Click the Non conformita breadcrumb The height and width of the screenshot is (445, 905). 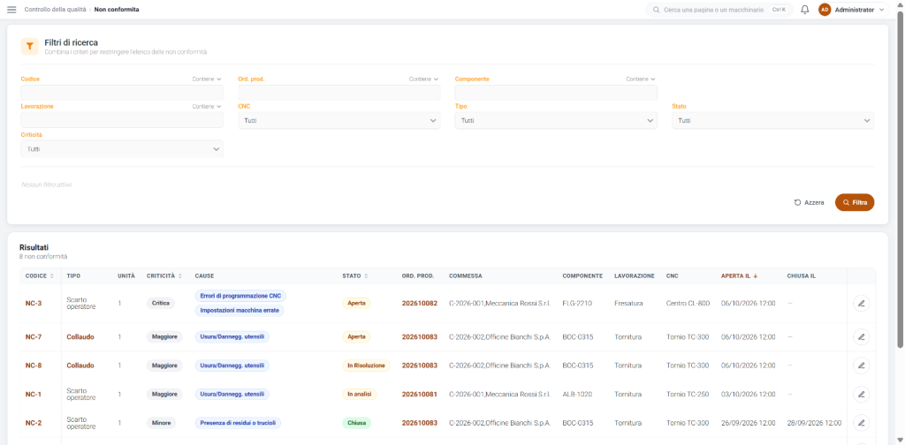click(116, 10)
